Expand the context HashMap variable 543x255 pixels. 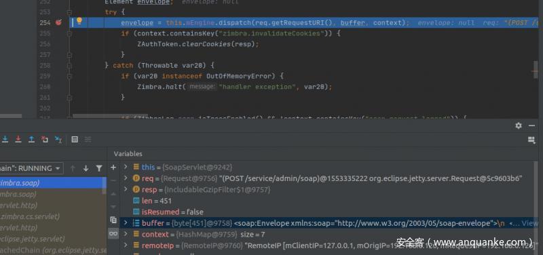coord(126,234)
